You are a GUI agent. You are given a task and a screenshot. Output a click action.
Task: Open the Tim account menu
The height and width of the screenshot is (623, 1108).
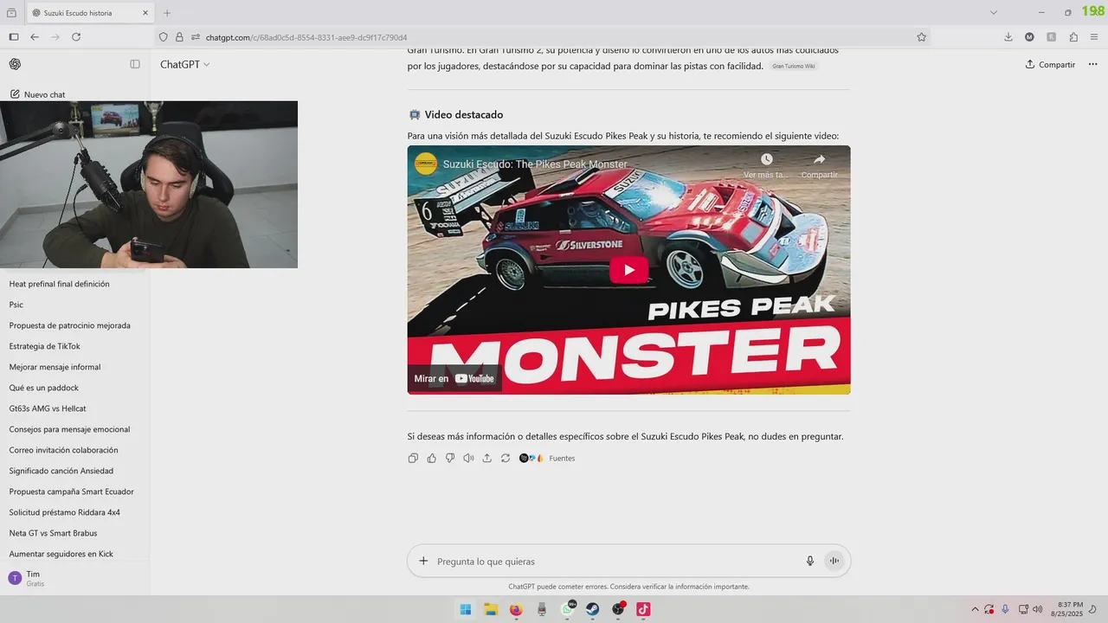[74, 578]
